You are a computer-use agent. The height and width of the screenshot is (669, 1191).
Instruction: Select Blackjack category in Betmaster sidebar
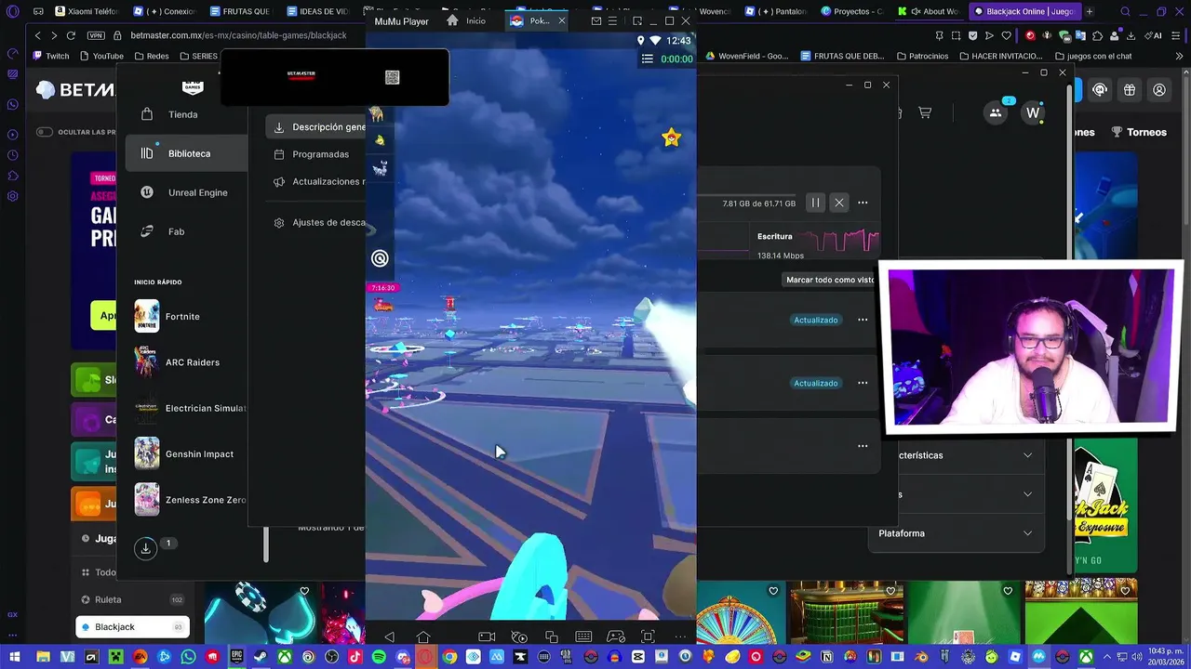point(132,627)
